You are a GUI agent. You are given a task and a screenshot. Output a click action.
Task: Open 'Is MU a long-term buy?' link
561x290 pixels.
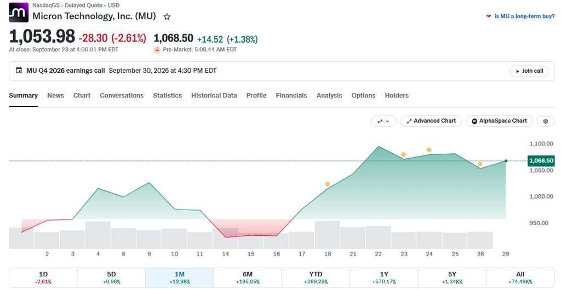pos(524,16)
